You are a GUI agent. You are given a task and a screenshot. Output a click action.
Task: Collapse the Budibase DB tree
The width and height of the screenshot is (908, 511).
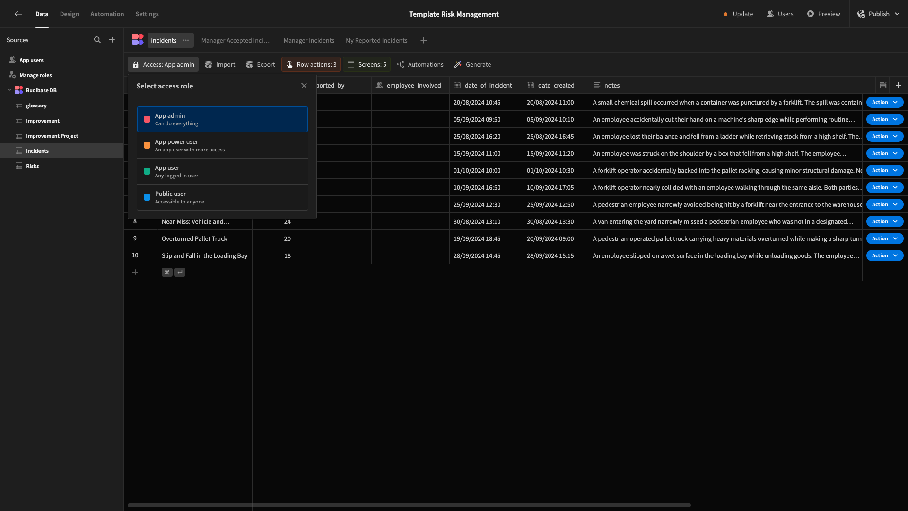tap(9, 90)
